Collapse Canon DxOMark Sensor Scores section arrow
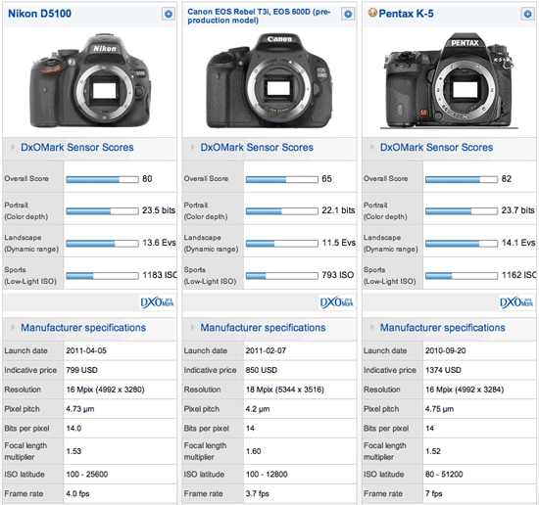The height and width of the screenshot is (505, 539). tap(192, 147)
